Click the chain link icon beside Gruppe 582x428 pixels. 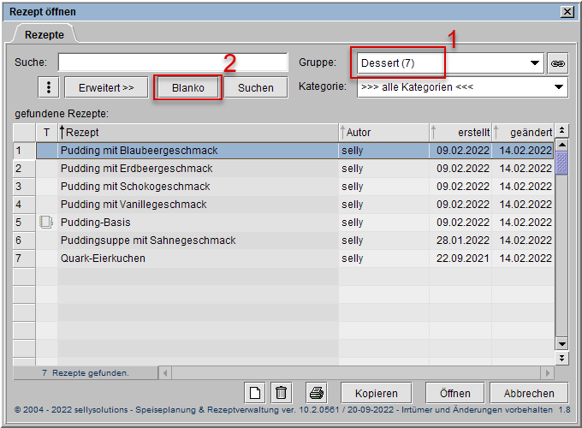click(x=558, y=63)
